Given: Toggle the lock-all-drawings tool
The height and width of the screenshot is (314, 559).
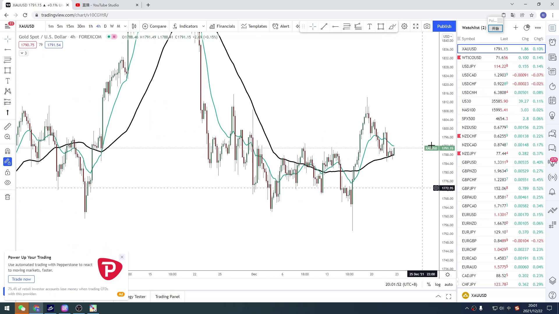Looking at the screenshot, I should (x=8, y=172).
